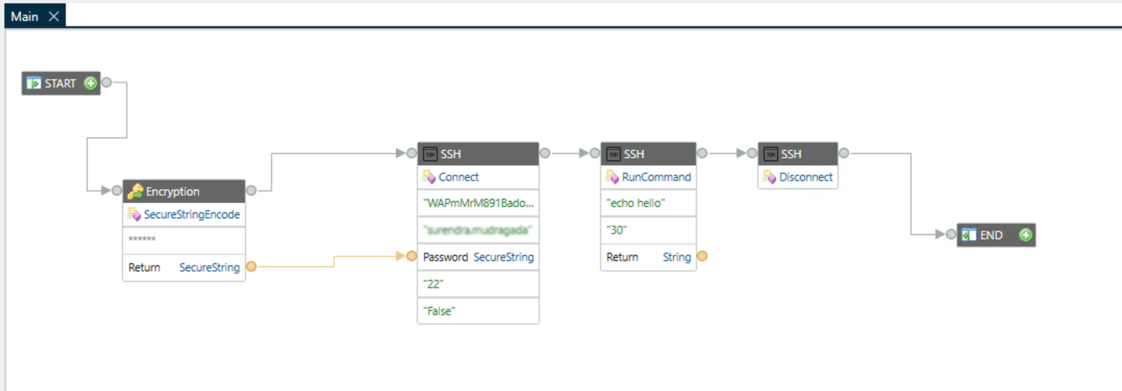
Task: Click the END node input connector
Action: point(951,234)
